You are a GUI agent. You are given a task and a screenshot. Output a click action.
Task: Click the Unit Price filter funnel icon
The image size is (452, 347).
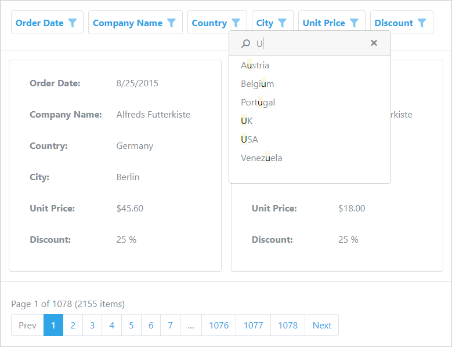pyautogui.click(x=354, y=23)
